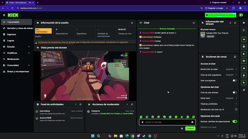The height and width of the screenshot is (139, 248).
Task: Go to Ingresos in the sidebar
Action: pyautogui.click(x=17, y=34)
